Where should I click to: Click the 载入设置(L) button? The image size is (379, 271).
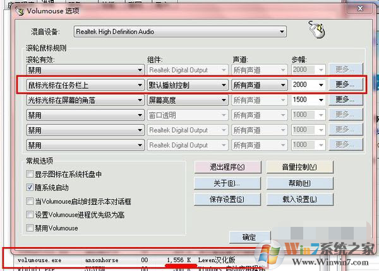click(299, 199)
